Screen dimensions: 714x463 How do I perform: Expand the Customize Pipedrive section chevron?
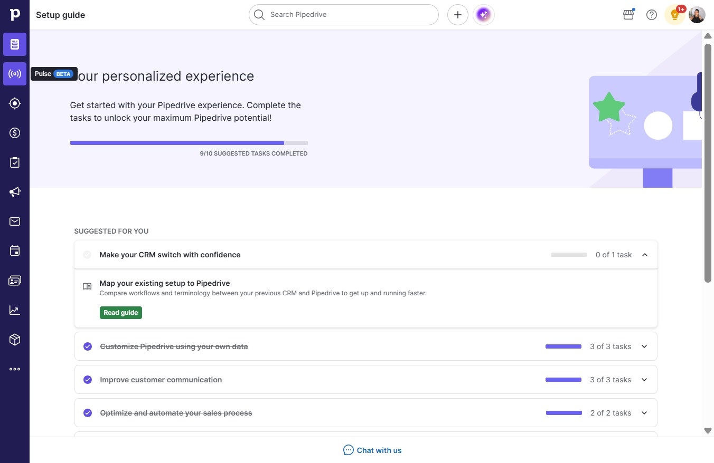coord(644,346)
